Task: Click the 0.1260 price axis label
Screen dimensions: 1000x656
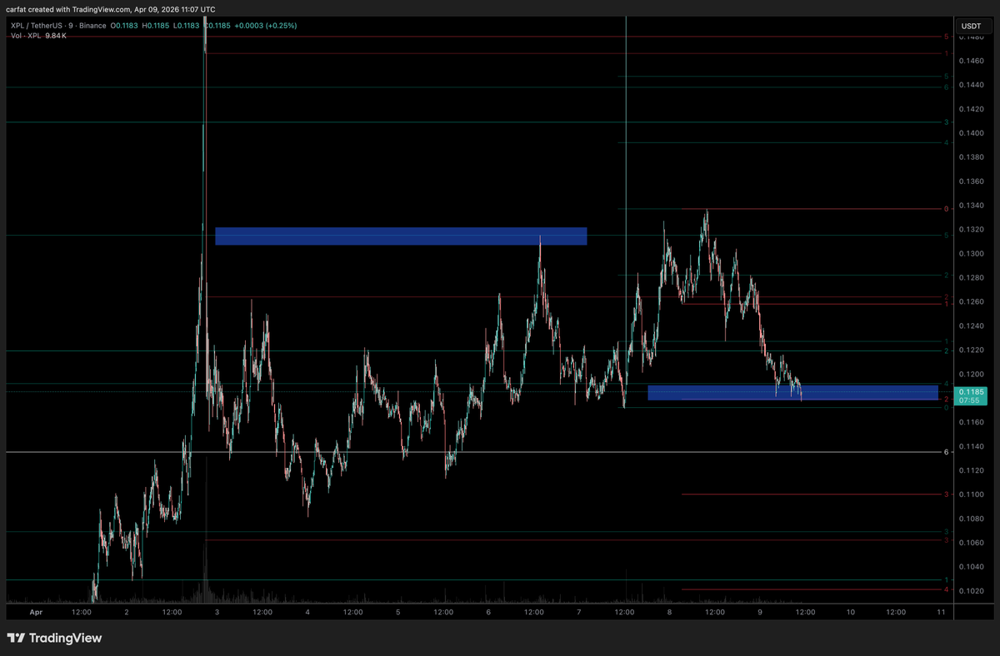Action: pos(970,302)
